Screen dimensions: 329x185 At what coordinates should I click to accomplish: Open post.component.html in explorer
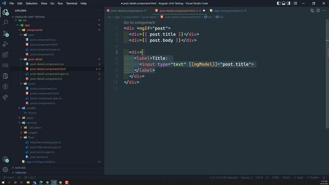coord(44,45)
